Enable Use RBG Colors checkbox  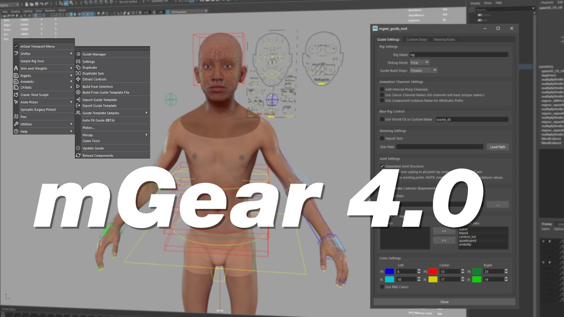coord(382,287)
